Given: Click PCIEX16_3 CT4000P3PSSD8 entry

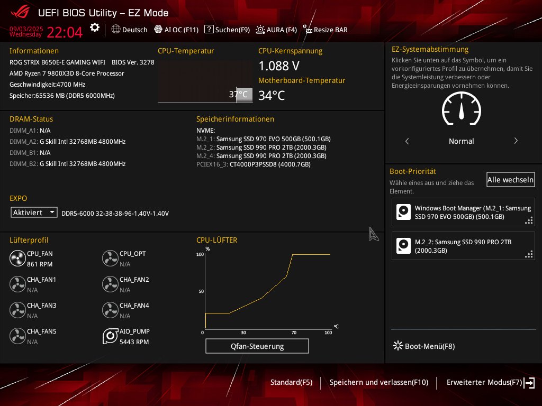Looking at the screenshot, I should (x=254, y=164).
